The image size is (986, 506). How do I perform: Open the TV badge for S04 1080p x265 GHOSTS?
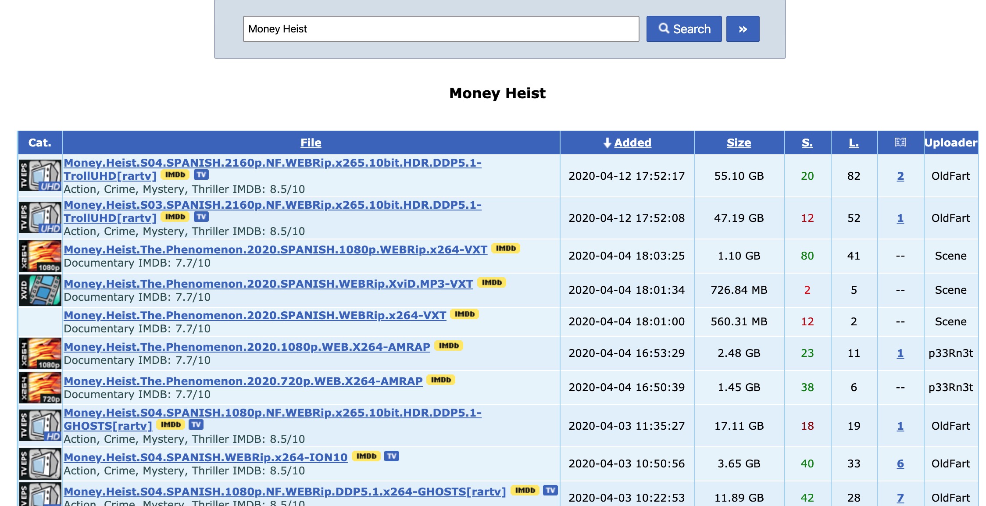pyautogui.click(x=196, y=425)
